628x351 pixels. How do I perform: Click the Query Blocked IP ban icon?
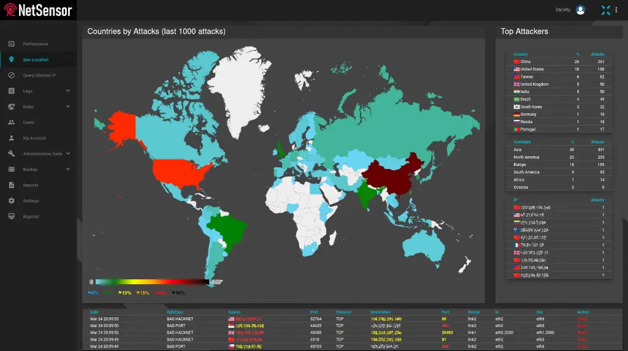pos(11,75)
